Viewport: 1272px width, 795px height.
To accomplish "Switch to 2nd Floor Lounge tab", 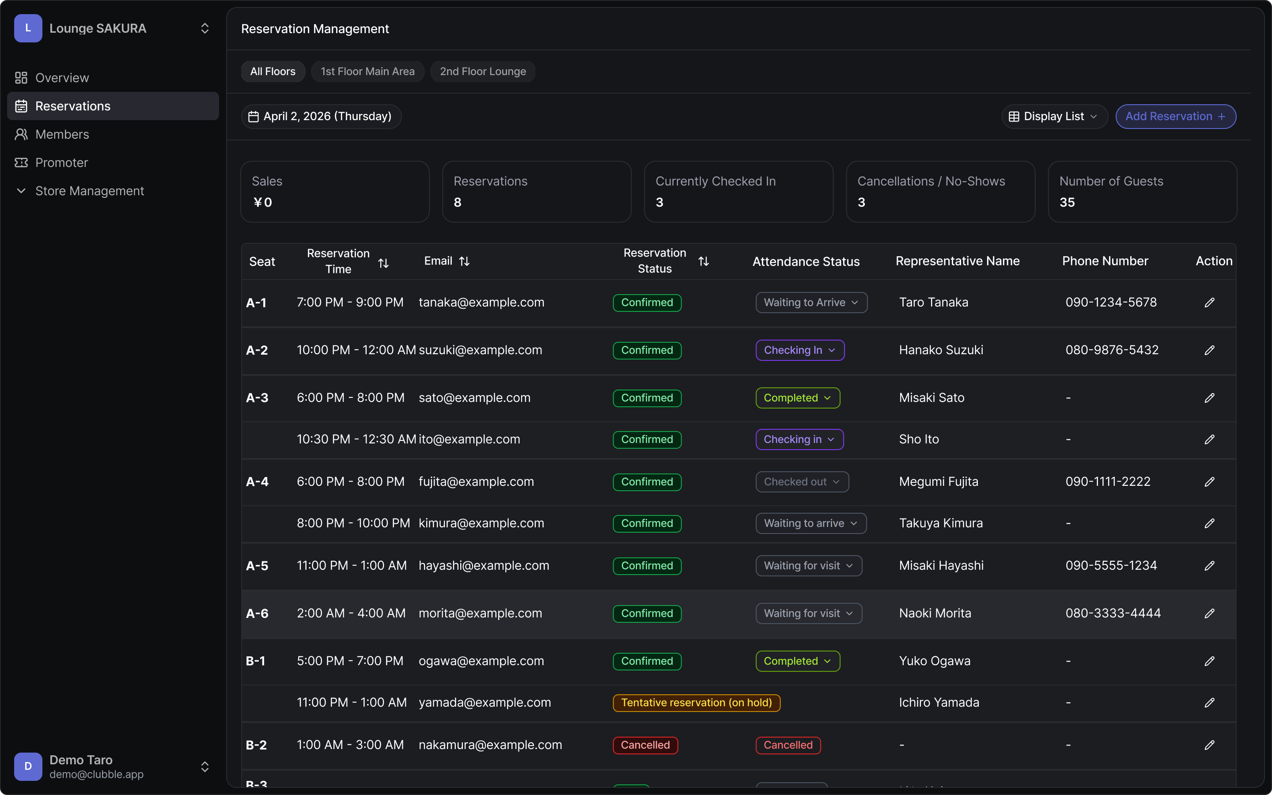I will coord(482,72).
